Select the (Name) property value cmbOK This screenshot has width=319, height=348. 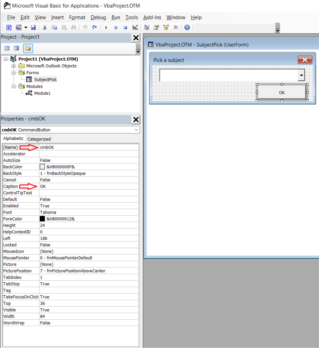pos(89,147)
